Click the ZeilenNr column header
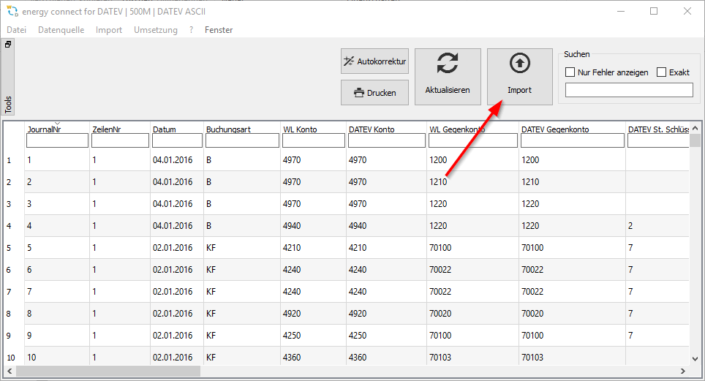This screenshot has width=705, height=381. coord(107,129)
